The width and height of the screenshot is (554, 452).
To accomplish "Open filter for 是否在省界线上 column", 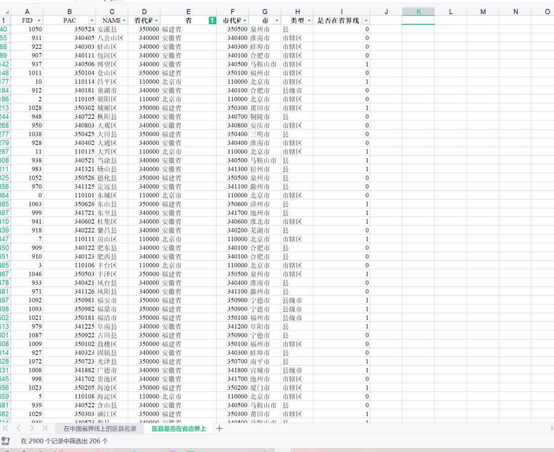I will click(365, 20).
